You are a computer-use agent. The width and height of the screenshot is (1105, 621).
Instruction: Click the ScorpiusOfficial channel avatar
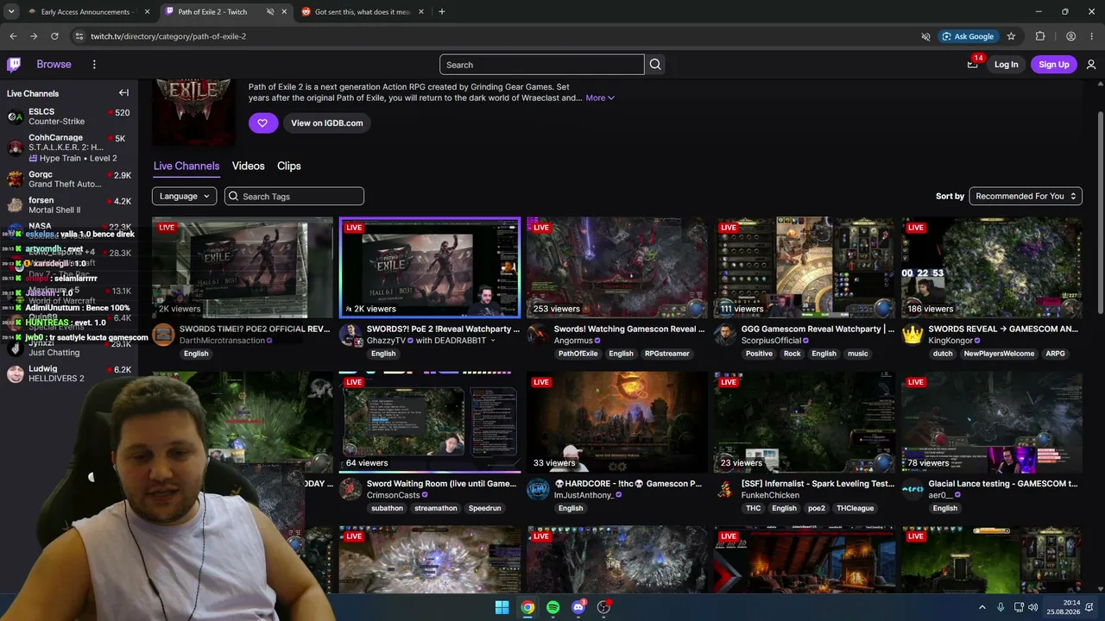coord(725,335)
